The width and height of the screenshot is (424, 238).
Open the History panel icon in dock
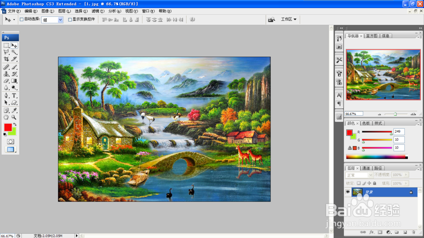(x=339, y=39)
